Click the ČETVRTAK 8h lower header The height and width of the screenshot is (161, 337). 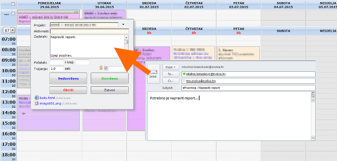tap(194, 31)
